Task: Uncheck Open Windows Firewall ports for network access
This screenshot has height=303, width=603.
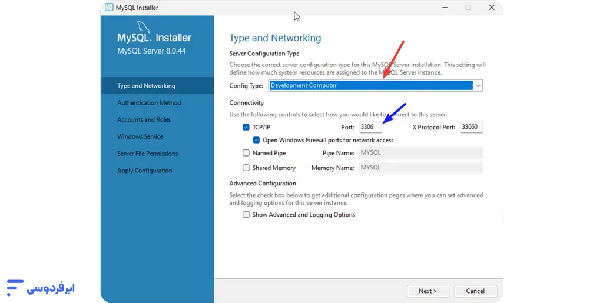Action: 257,140
